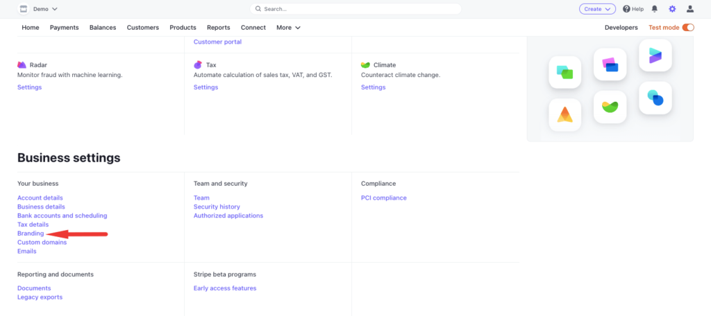Open Early access features link

tap(225, 288)
